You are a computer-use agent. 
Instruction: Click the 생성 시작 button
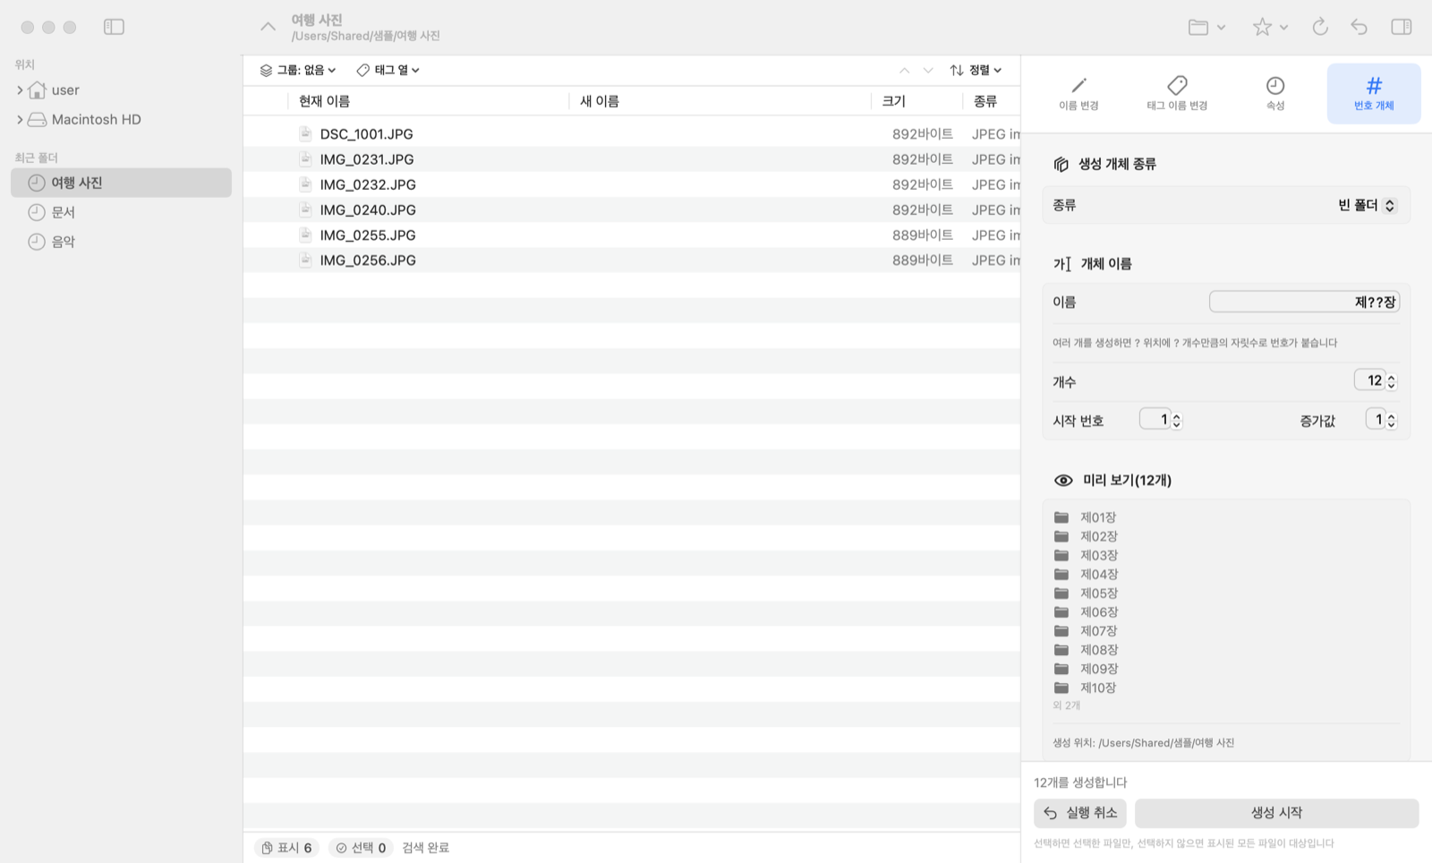click(x=1276, y=813)
